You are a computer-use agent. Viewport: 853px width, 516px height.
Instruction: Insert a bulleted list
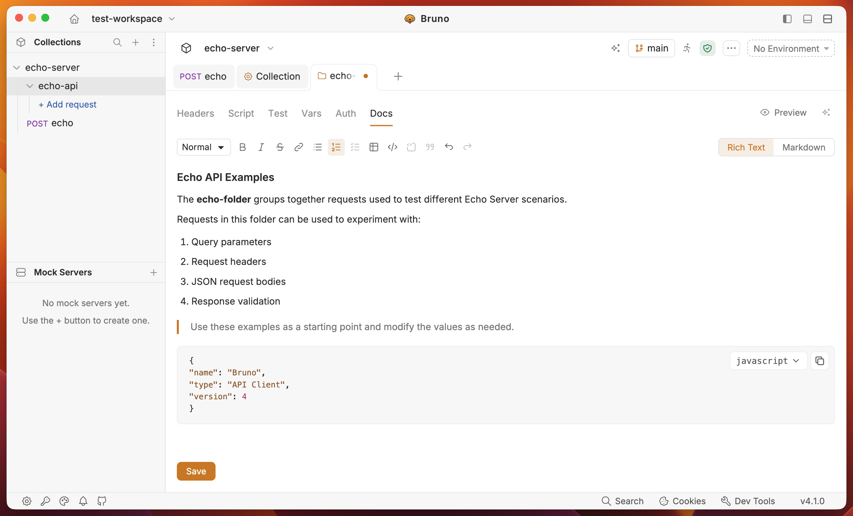[x=318, y=147]
